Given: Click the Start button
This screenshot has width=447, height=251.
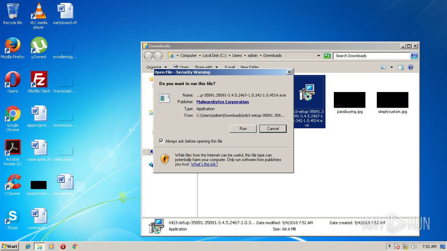Looking at the screenshot, I should click(x=10, y=246).
